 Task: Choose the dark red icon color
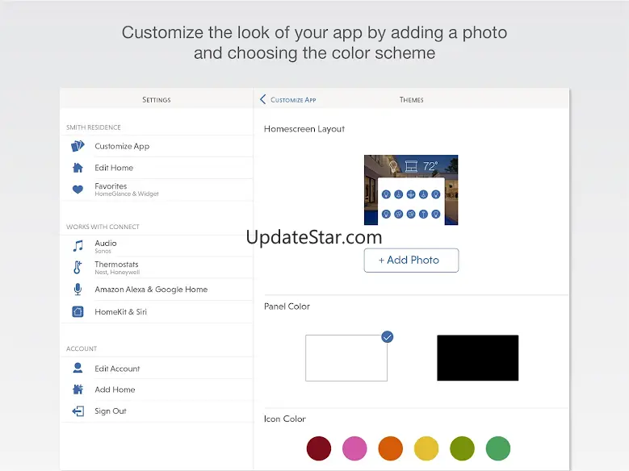coord(319,448)
